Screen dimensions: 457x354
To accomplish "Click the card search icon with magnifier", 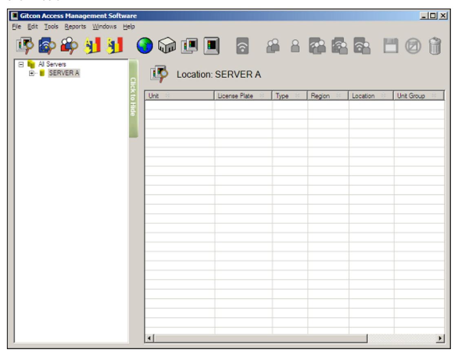I will [x=47, y=46].
